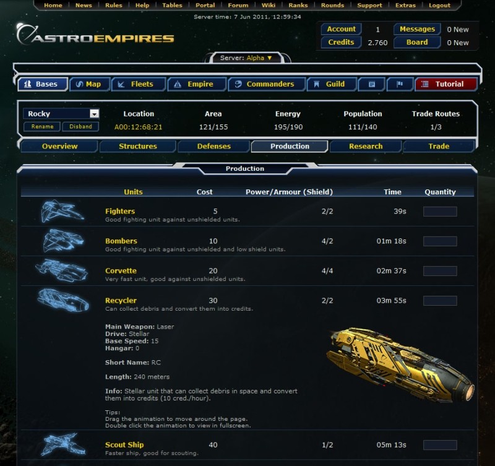
Task: Click the Scout Ship icon
Action: point(63,444)
